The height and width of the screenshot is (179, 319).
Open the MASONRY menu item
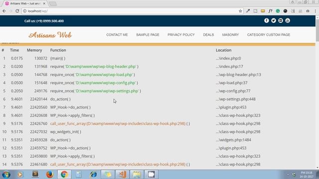230,35
